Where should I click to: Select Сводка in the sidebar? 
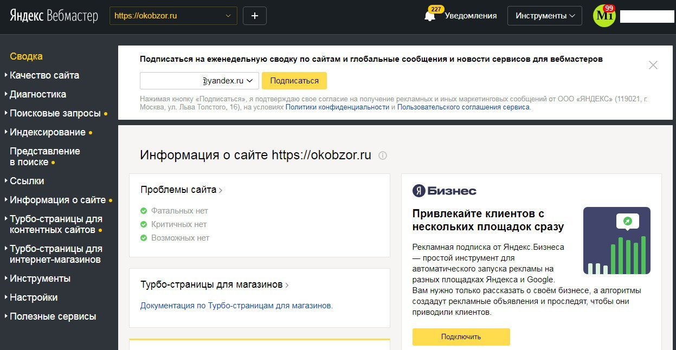pos(26,56)
